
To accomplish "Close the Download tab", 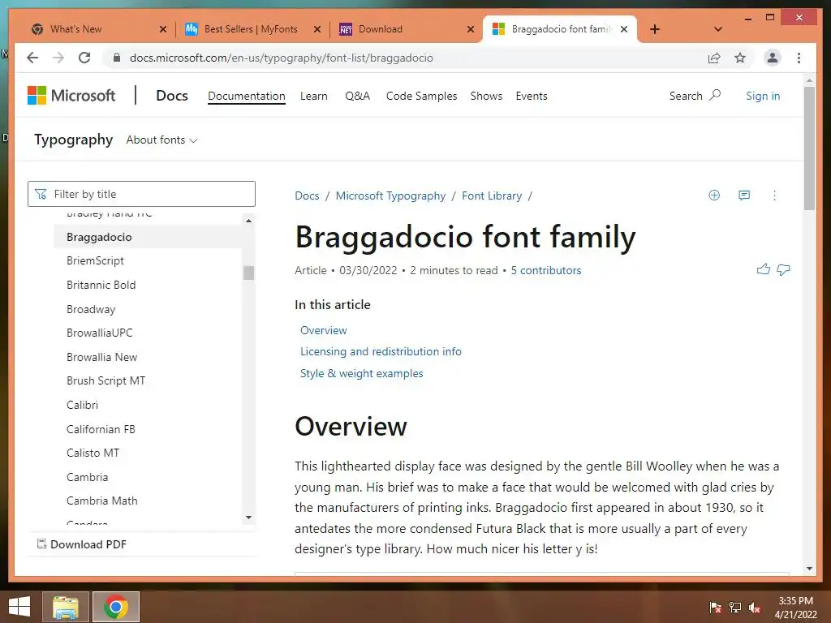I will click(470, 29).
